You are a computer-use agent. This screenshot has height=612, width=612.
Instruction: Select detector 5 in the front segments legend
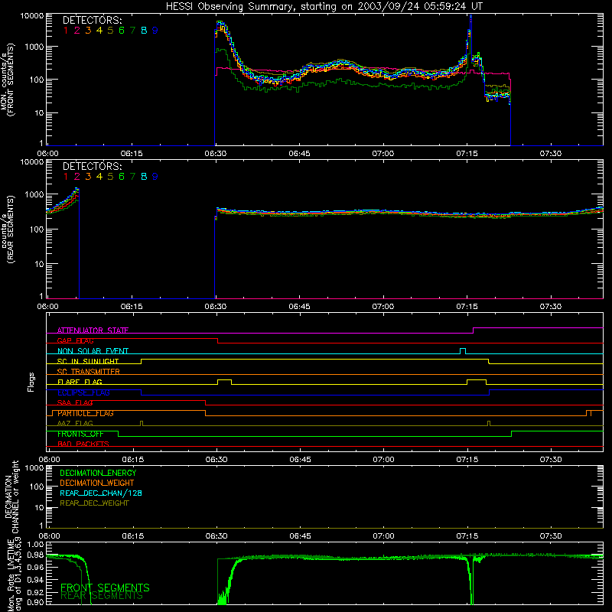click(x=110, y=31)
